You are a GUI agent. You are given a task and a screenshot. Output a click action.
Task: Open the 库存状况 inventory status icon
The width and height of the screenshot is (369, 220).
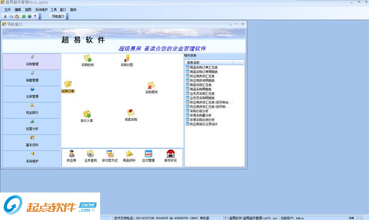point(170,156)
